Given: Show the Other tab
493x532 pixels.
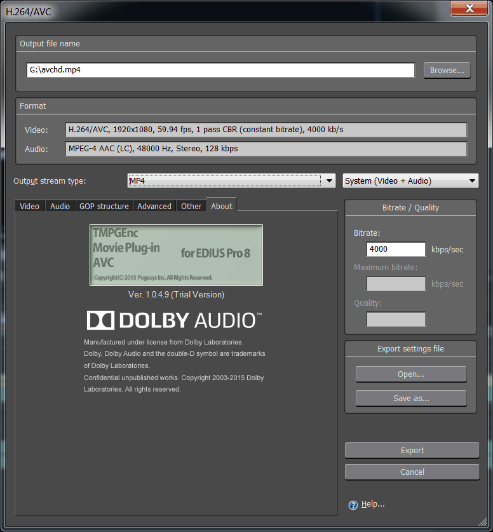Looking at the screenshot, I should [191, 206].
